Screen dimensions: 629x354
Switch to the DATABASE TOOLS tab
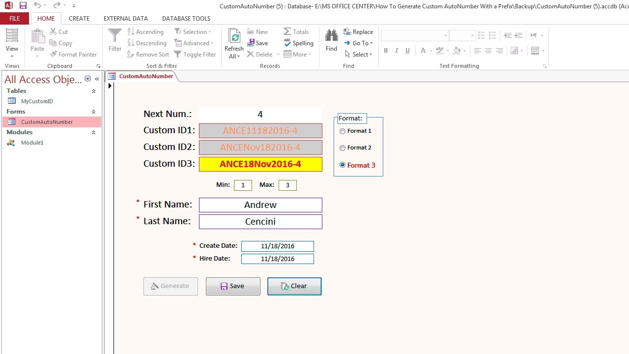click(186, 18)
